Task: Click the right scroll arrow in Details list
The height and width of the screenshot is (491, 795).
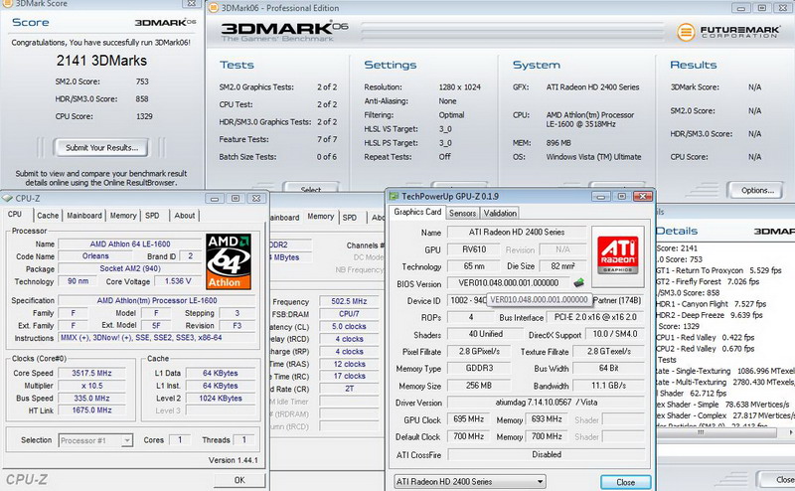Action: coord(790,432)
